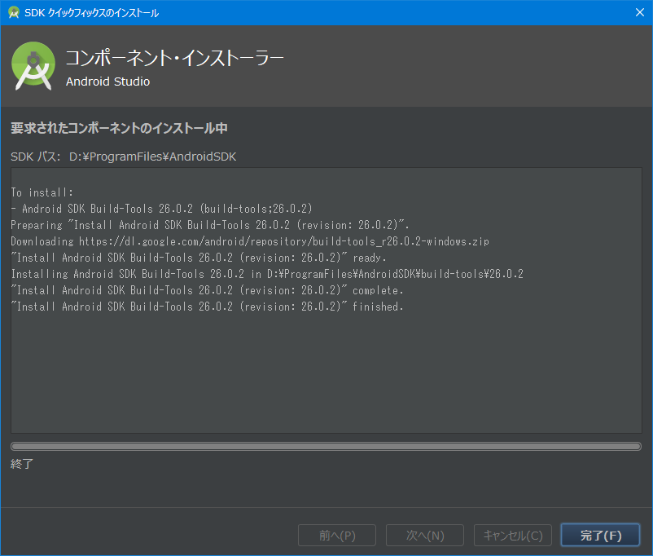Click the Android Studio logo in header
Viewport: 653px width, 556px height.
(33, 66)
